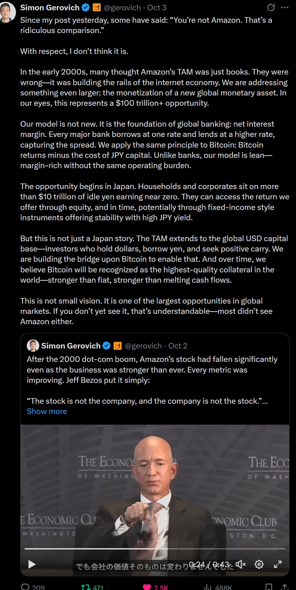Bookmark this post
The width and height of the screenshot is (296, 590).
tap(269, 587)
